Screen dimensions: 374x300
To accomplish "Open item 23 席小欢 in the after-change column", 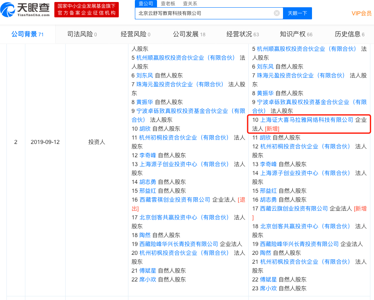I will 269,288.
